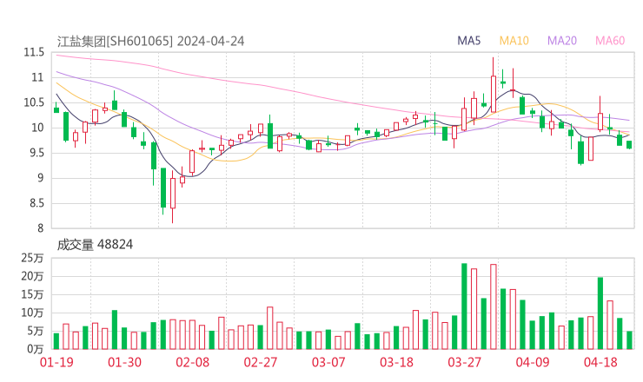Select the tall green volume bar near 04-18

(600, 313)
